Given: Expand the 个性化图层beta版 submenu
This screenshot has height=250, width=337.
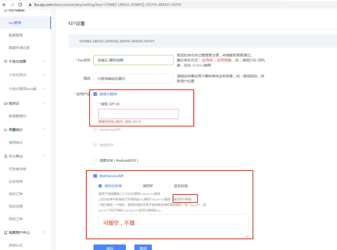Looking at the screenshot, I should (x=44, y=89).
